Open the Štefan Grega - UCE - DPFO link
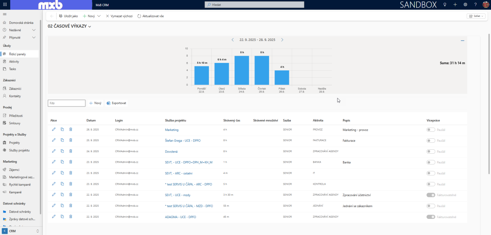 183,140
